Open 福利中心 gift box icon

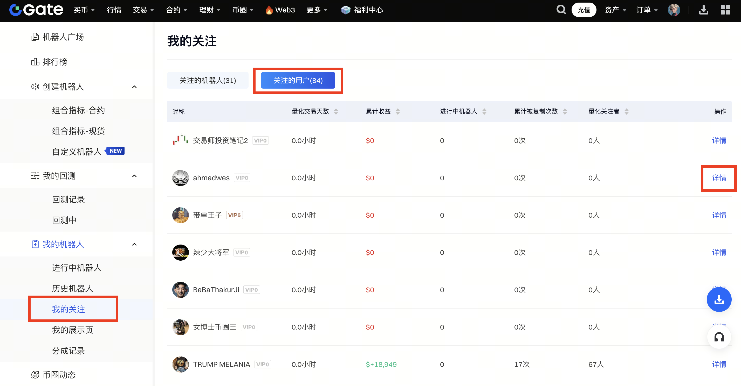346,10
